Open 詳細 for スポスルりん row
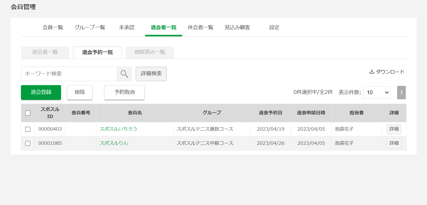The width and height of the screenshot is (427, 205). (x=394, y=143)
